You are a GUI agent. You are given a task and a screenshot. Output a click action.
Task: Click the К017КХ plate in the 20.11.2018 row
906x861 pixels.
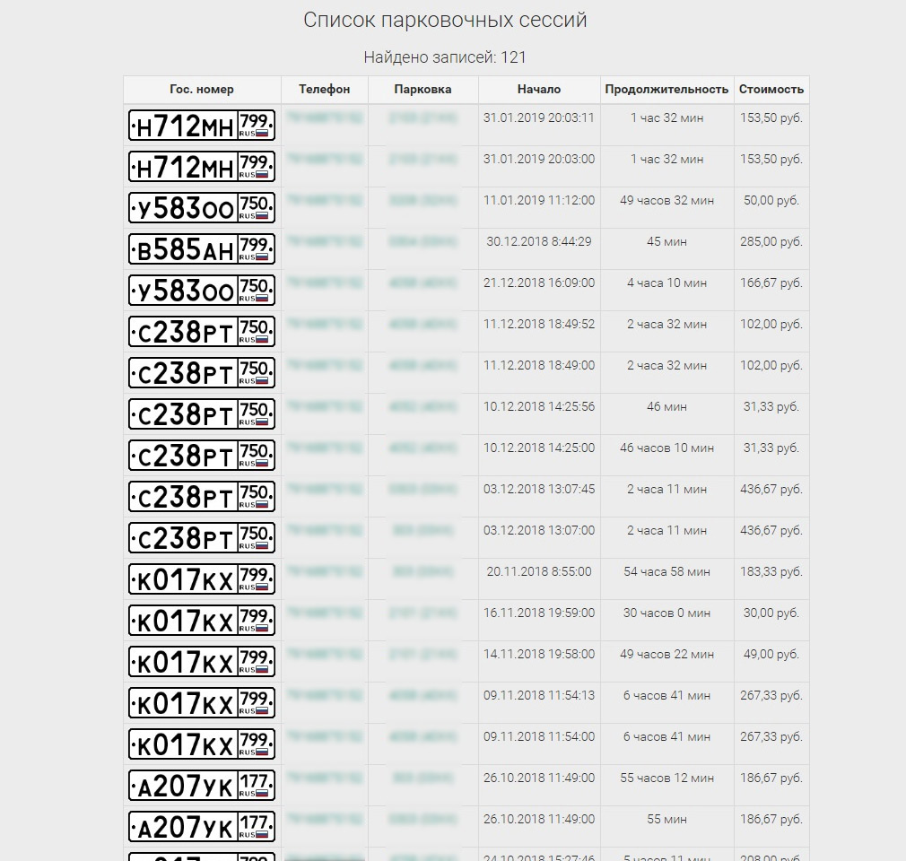(x=202, y=579)
